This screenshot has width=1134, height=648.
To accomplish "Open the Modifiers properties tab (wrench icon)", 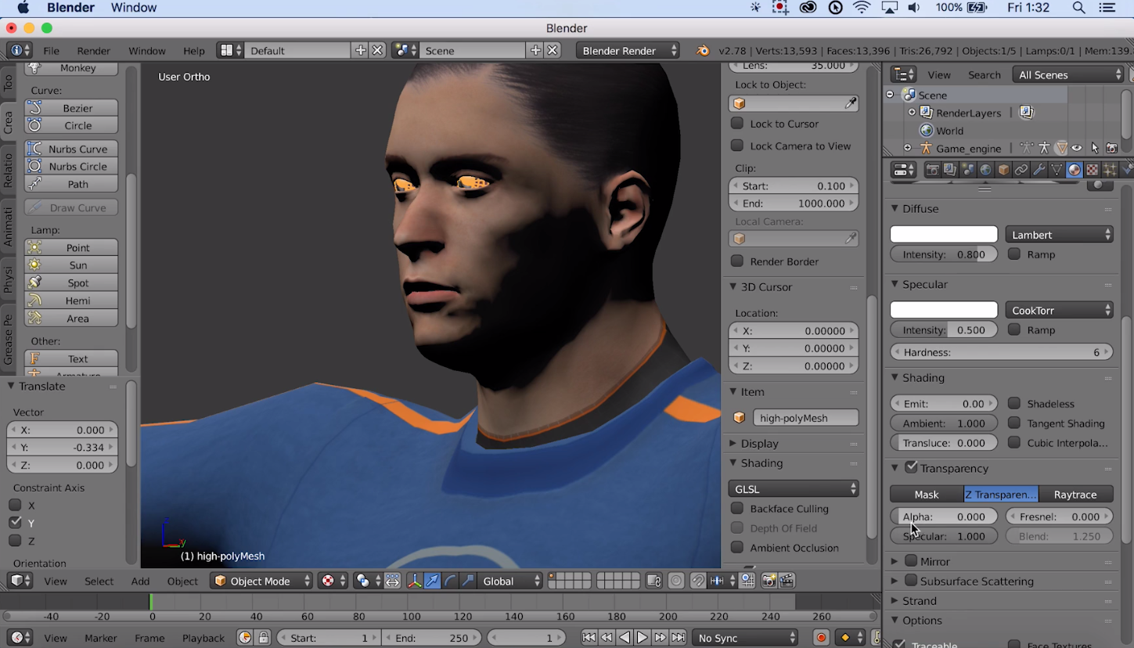I will (1039, 170).
